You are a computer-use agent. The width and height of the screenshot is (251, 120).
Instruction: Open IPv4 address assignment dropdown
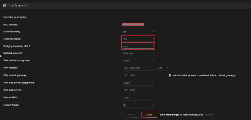coord(139,60)
